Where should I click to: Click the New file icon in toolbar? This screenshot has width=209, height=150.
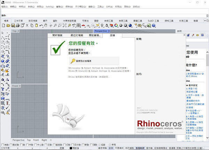pyautogui.click(x=3, y=25)
